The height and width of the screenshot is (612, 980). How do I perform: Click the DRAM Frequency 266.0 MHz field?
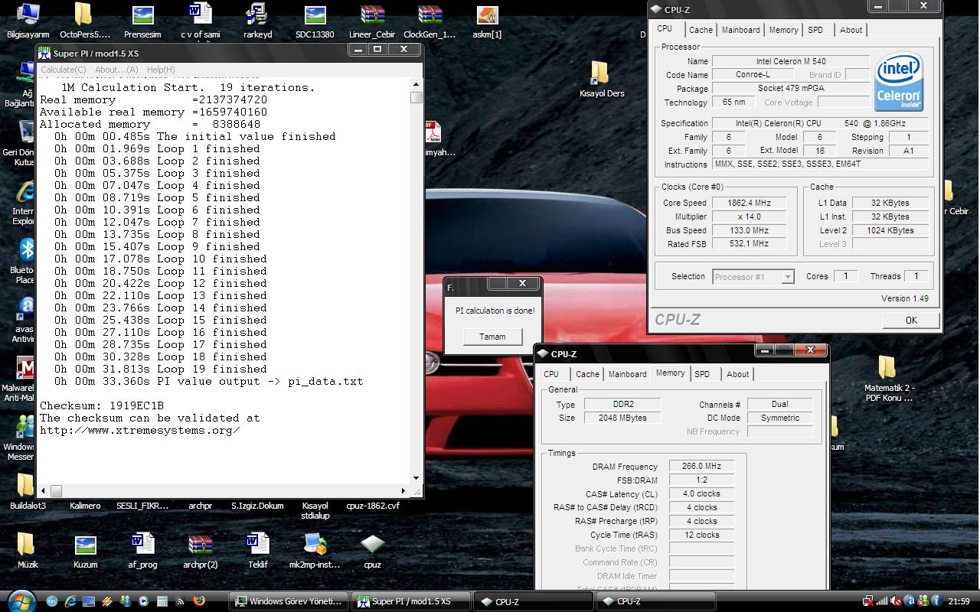(x=701, y=466)
